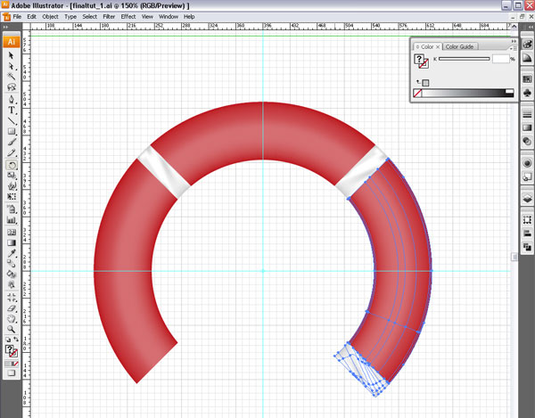535x418 pixels.
Task: Open the Transparency panel dock icon
Action: pos(527,141)
